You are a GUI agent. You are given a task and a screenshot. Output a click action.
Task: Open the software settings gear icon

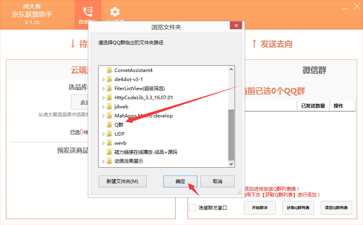[115, 12]
